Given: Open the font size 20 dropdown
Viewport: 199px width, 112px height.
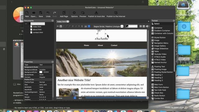Looking at the screenshot, I should coord(89,26).
